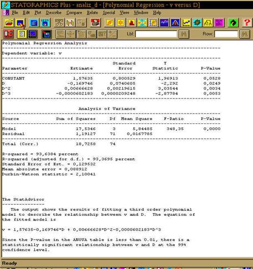253x269 pixels.
Task: Click the red question mark help icon
Action: point(247,23)
